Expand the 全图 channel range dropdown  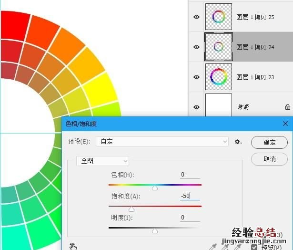point(102,161)
